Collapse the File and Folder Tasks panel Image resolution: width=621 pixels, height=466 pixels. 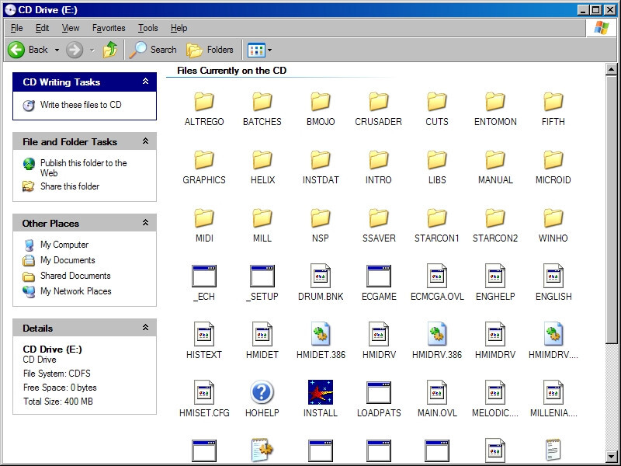[x=145, y=141]
